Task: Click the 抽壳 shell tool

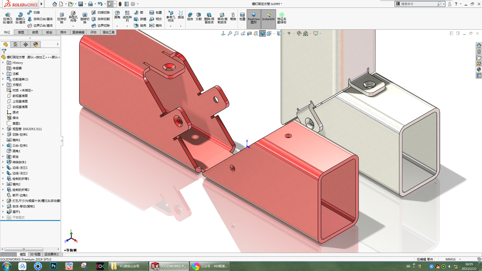Action: click(140, 25)
